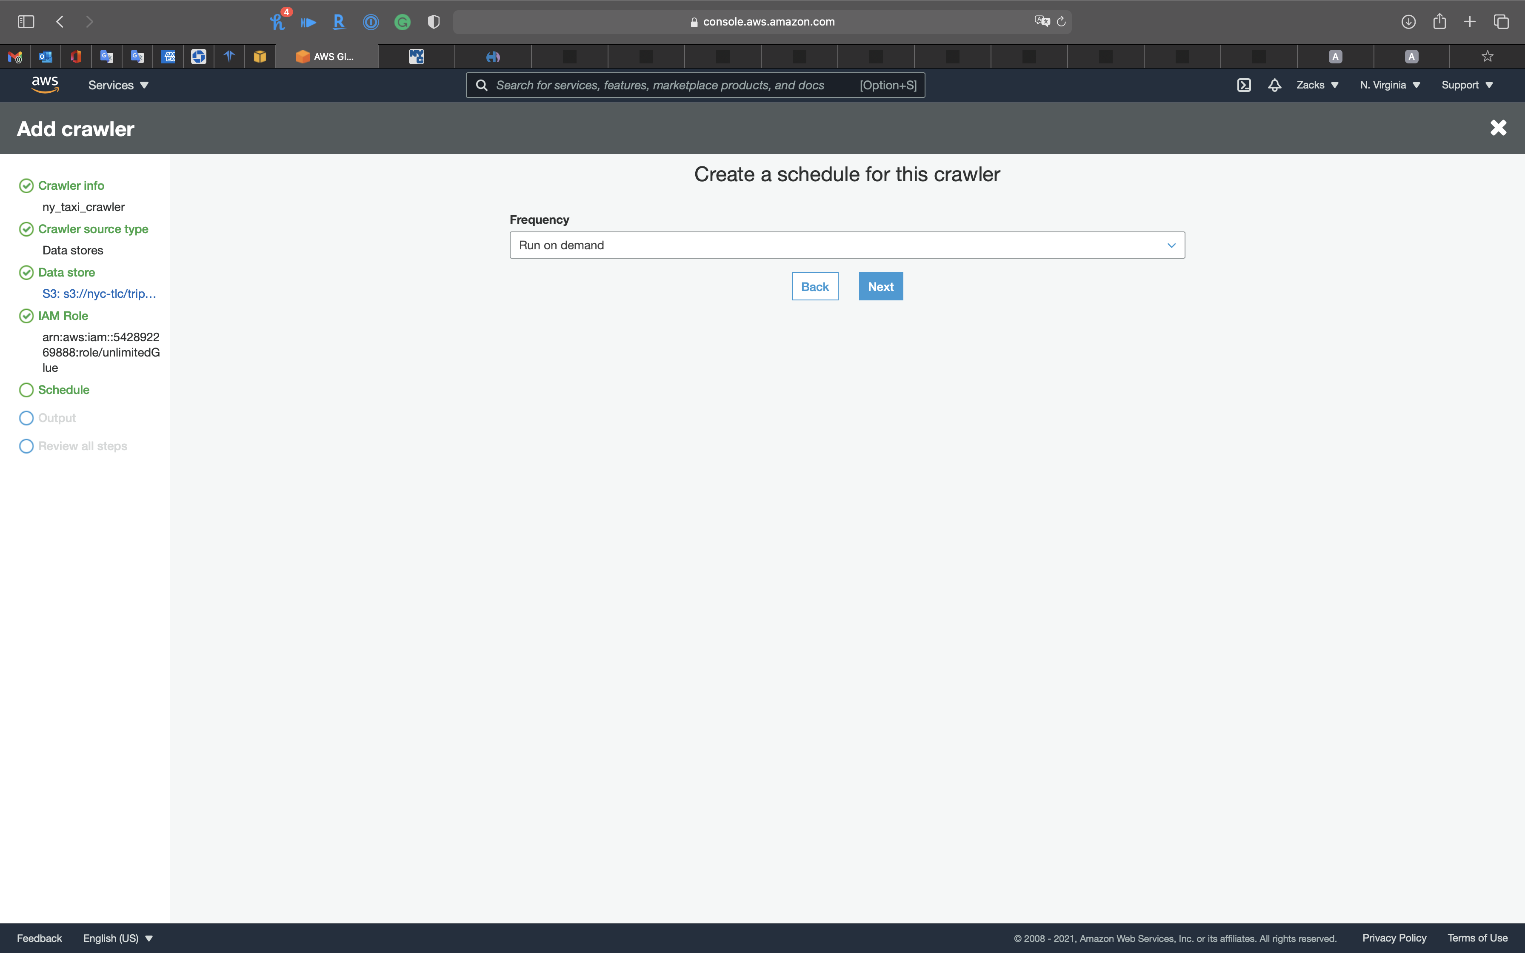Close the Add crawler wizard
Screen dimensions: 1525x953
1498,128
